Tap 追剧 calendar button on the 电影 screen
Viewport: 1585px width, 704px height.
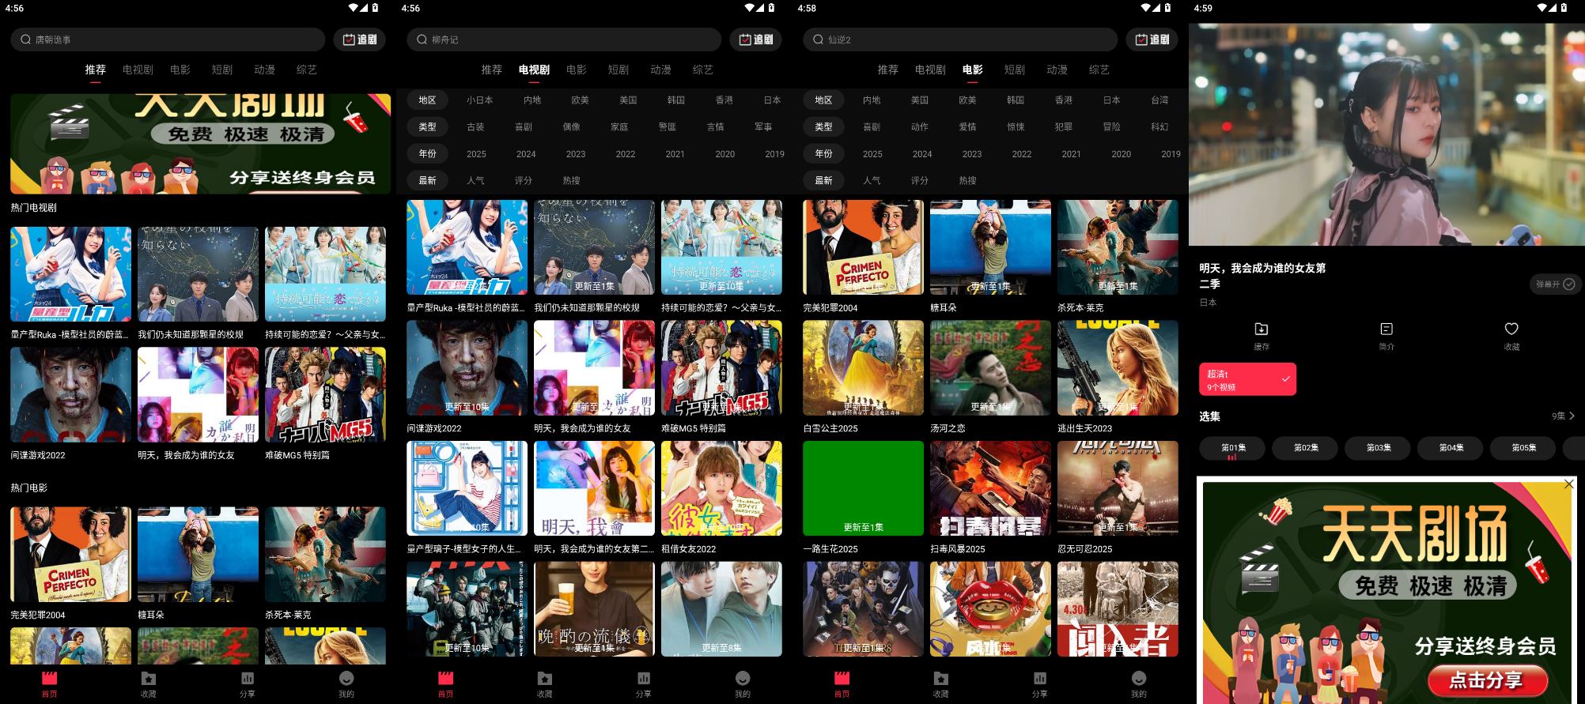(x=1152, y=40)
